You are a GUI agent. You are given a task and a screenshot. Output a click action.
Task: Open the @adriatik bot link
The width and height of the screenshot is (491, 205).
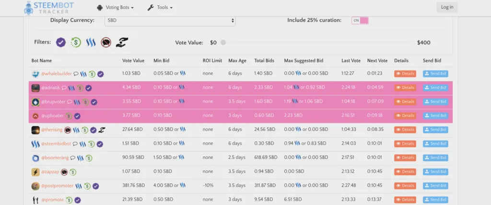click(50, 88)
